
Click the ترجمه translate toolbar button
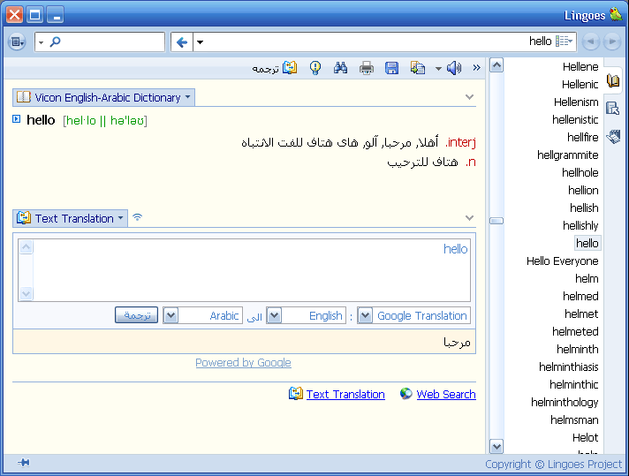pos(275,68)
